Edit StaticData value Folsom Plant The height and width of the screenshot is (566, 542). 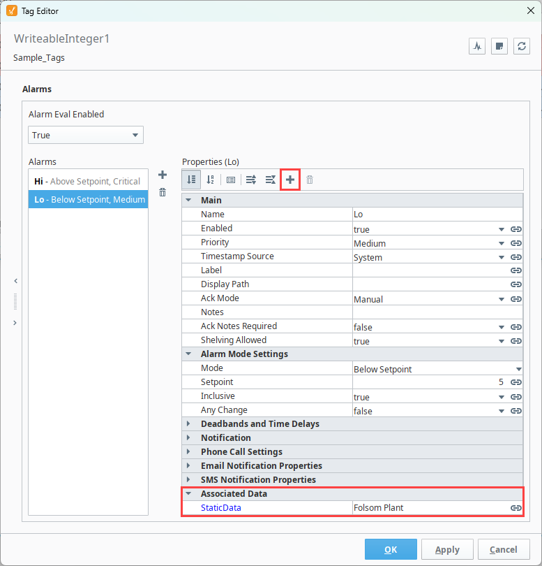coord(430,508)
